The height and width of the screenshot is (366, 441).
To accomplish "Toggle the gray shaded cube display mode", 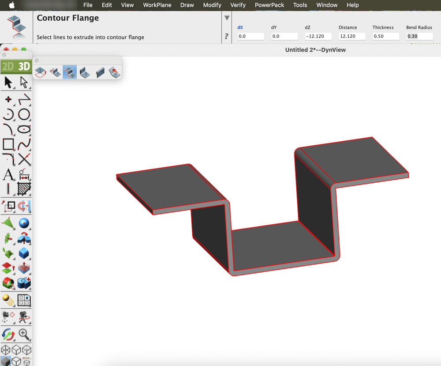I will click(x=6, y=361).
